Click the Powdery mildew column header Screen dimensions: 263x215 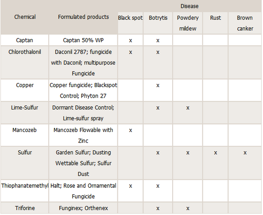188,23
